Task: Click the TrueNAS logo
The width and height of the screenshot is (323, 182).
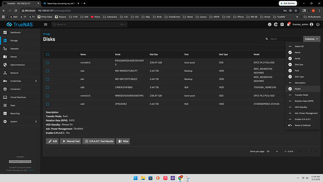Action: (x=20, y=24)
